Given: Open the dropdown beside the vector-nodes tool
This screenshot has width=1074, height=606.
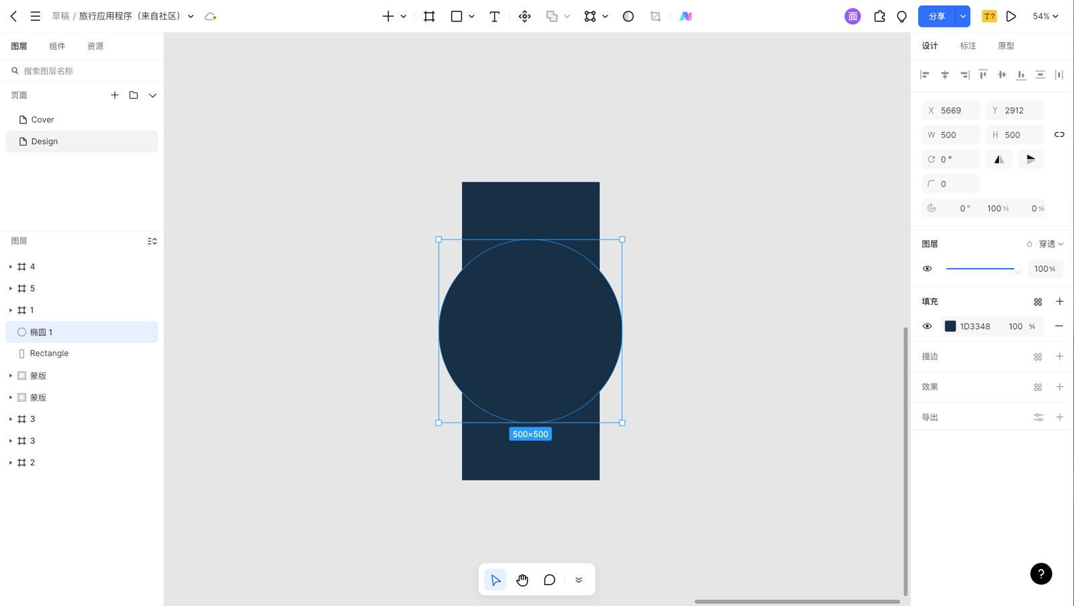Looking at the screenshot, I should pyautogui.click(x=605, y=16).
